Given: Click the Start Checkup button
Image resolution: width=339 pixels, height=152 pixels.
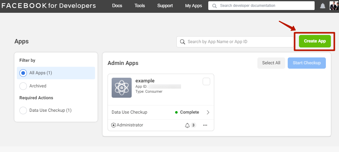Looking at the screenshot, I should pyautogui.click(x=306, y=63).
